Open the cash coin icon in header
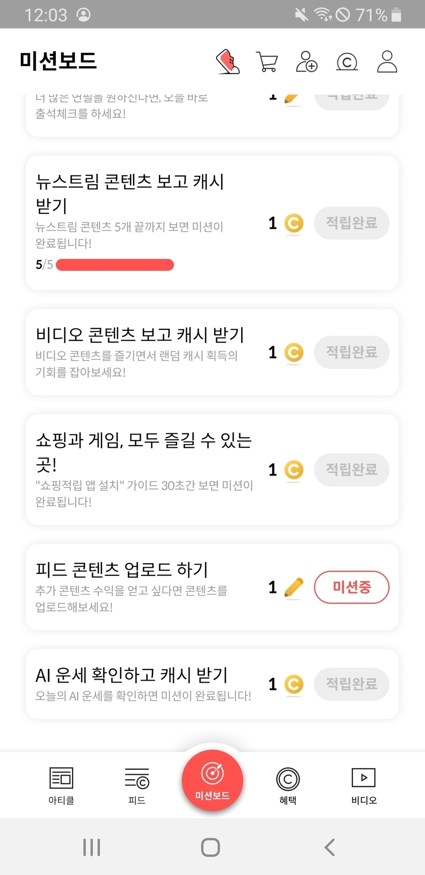 tap(347, 62)
